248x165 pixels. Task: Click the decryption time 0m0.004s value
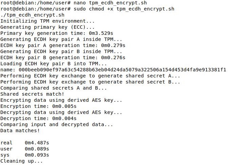click(64, 118)
